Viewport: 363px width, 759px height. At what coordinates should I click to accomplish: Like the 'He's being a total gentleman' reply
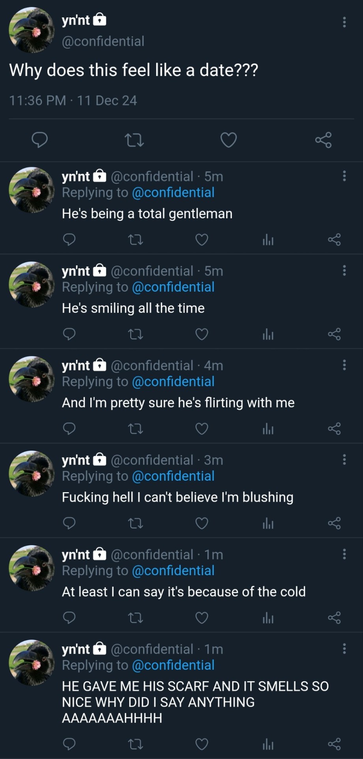point(202,240)
